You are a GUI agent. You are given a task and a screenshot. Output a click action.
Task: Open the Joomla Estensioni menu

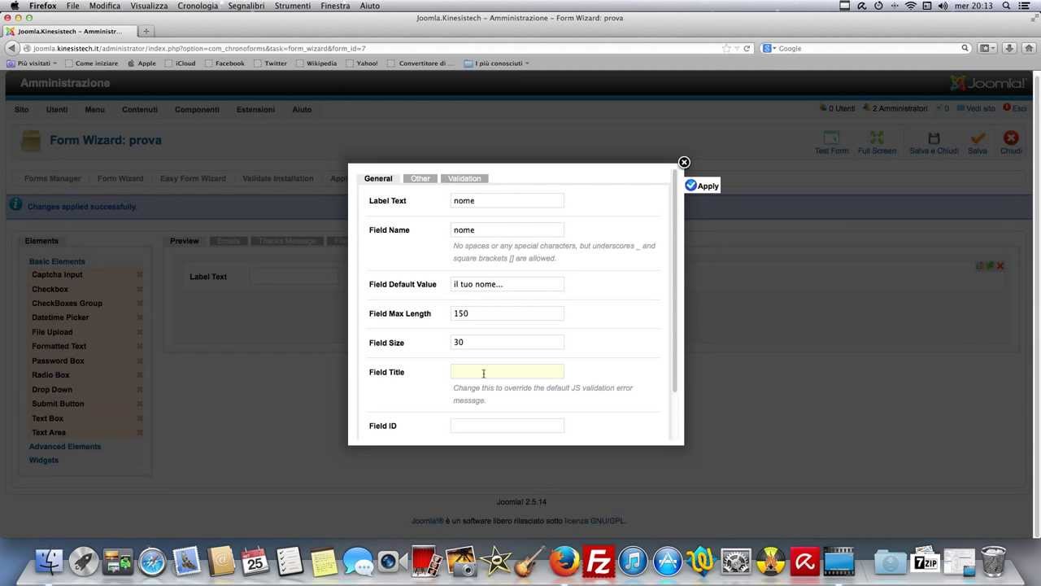(x=255, y=109)
